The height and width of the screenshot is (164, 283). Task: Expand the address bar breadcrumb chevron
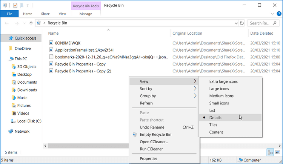click(x=44, y=23)
